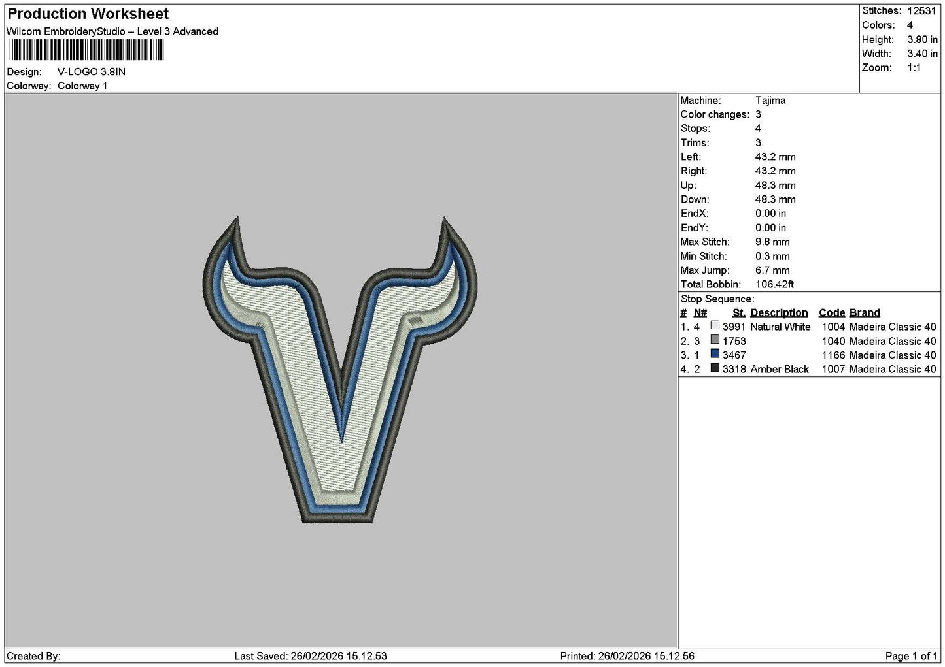Click the Colors value '4' in header
The image size is (945, 667).
tap(910, 25)
